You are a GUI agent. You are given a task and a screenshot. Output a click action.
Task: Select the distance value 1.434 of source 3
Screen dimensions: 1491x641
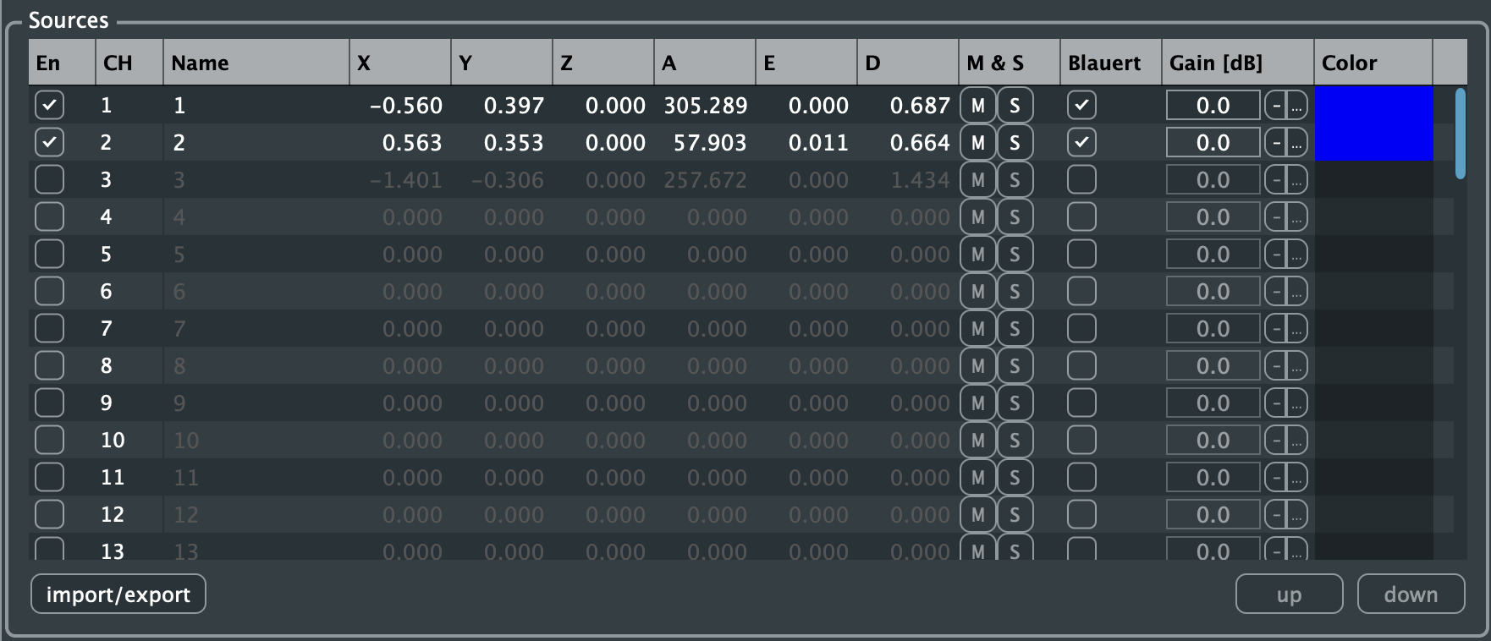[920, 180]
